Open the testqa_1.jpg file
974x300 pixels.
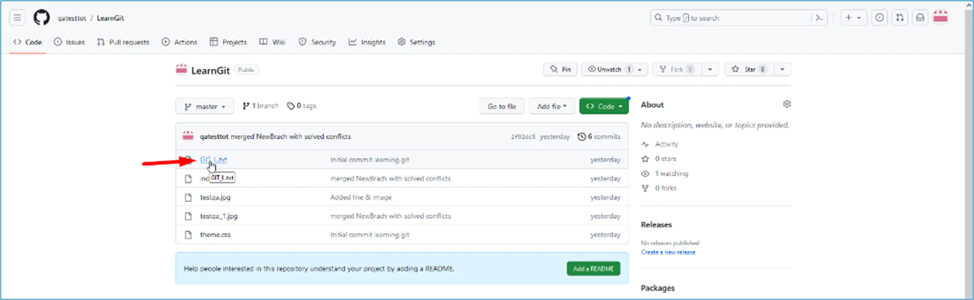click(x=219, y=216)
